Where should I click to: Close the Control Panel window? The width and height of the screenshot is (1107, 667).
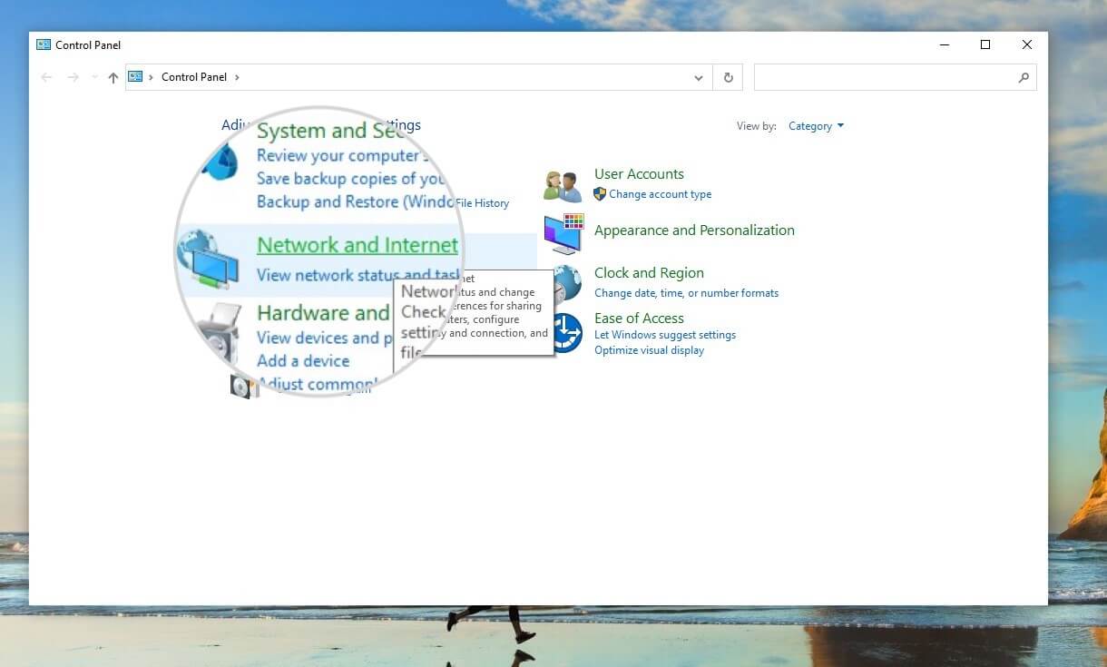[x=1026, y=44]
